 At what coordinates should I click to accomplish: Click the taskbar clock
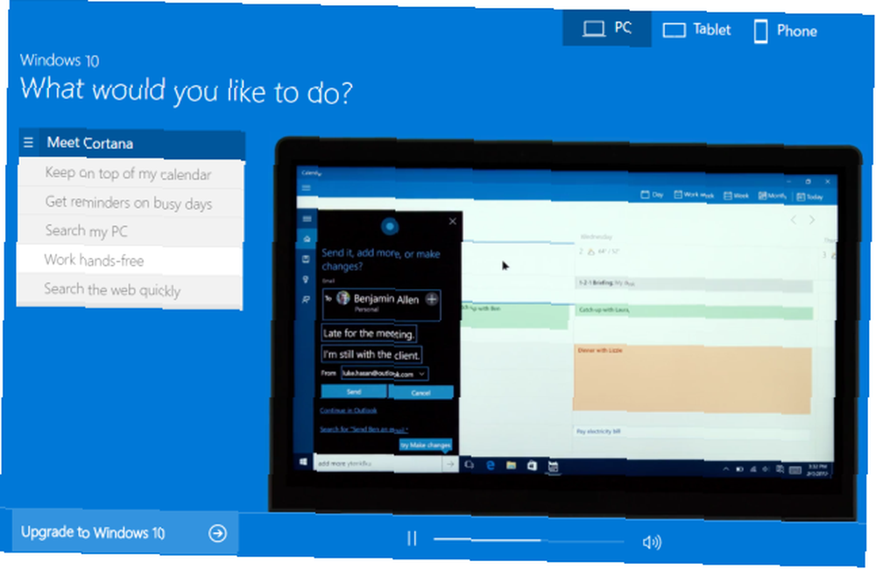point(816,470)
